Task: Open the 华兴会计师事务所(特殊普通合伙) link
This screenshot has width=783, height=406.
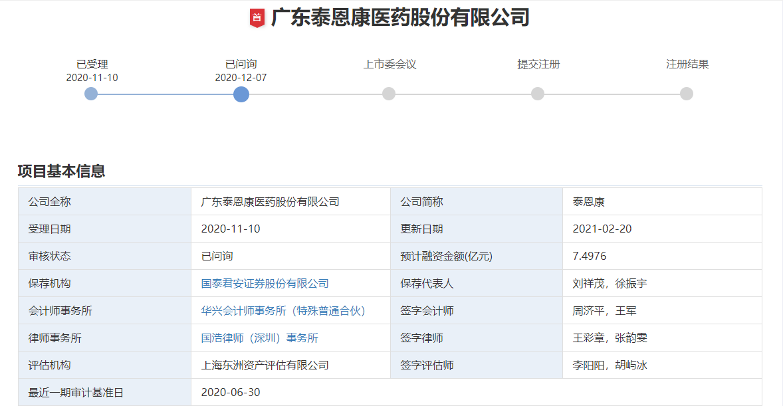Action: 283,310
